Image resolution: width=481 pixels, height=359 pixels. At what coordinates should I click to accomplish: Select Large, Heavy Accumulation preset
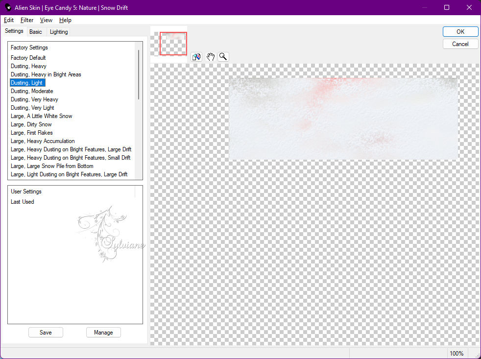tap(43, 141)
